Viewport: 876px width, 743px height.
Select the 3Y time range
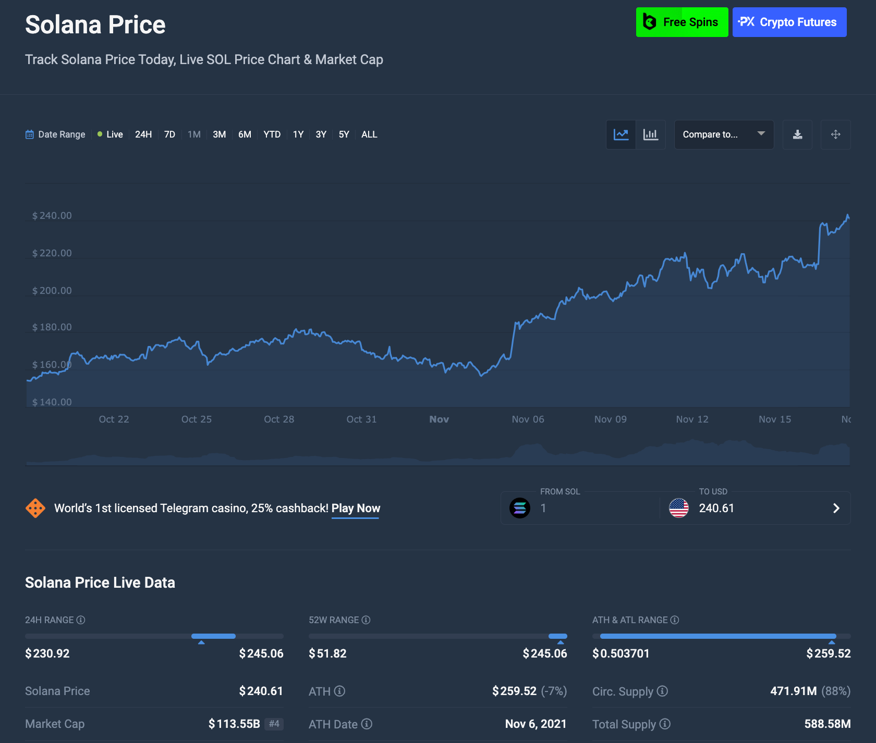[x=321, y=134]
